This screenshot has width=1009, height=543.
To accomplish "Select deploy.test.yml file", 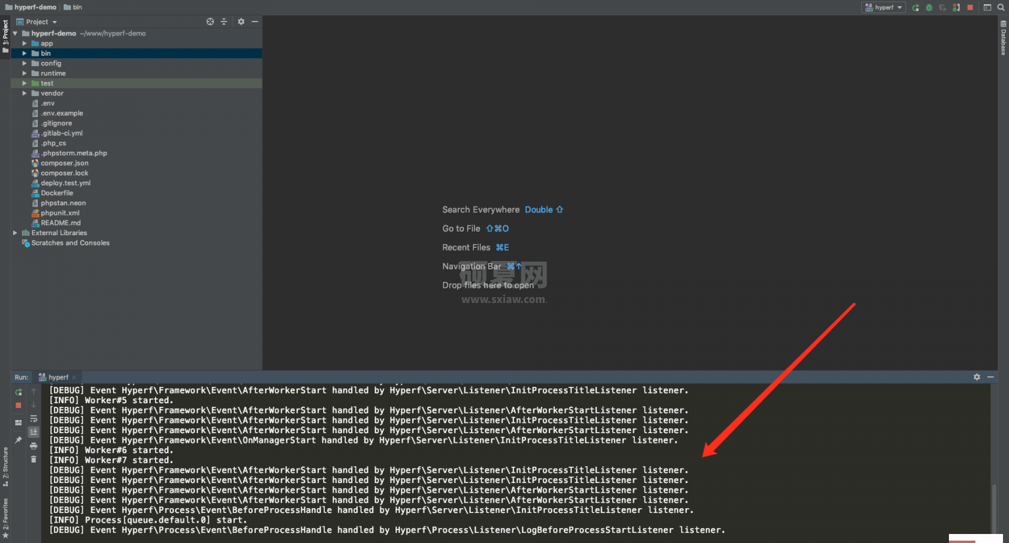I will tap(61, 183).
